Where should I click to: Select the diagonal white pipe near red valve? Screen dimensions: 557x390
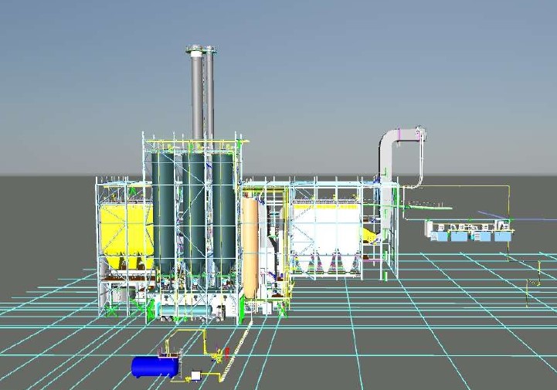(x=241, y=340)
